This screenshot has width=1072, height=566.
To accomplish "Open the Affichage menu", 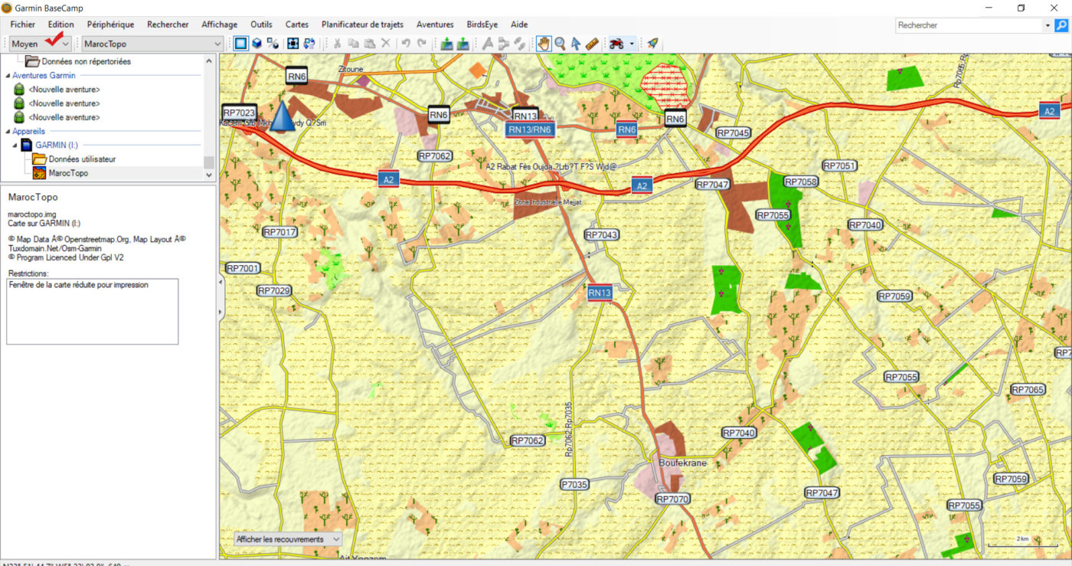I will pos(219,25).
